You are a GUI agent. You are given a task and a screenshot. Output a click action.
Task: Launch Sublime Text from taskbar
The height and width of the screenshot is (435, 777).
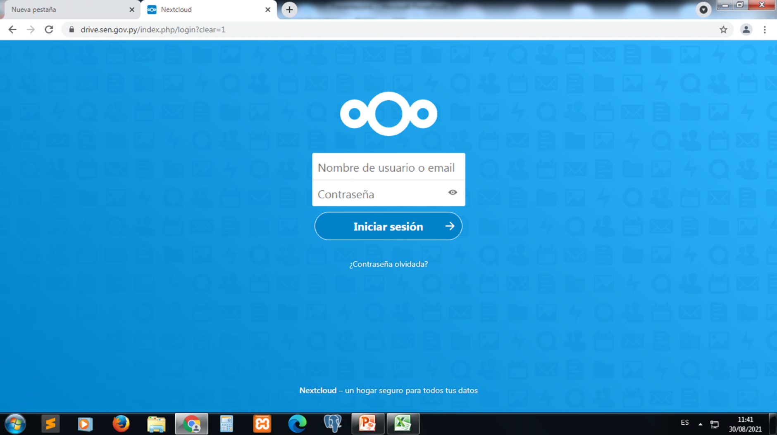[50, 424]
